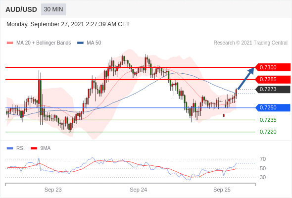
Task: Click the 'Research © 2021 Trading Central' credit
Action: 250,43
